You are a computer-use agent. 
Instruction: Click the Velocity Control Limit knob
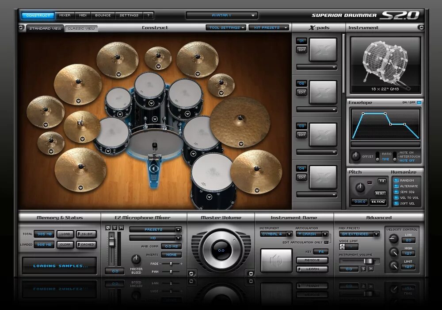pos(393,265)
